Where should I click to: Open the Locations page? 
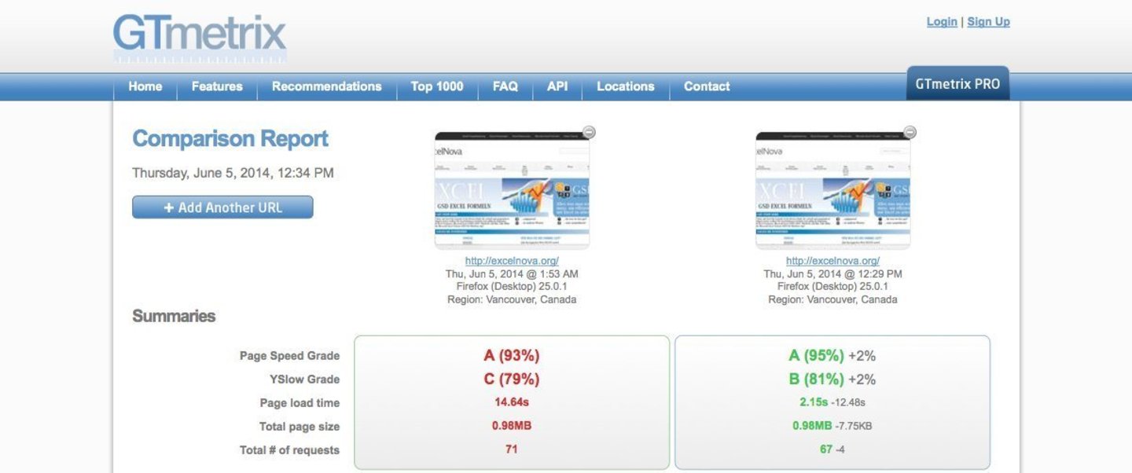tap(626, 86)
